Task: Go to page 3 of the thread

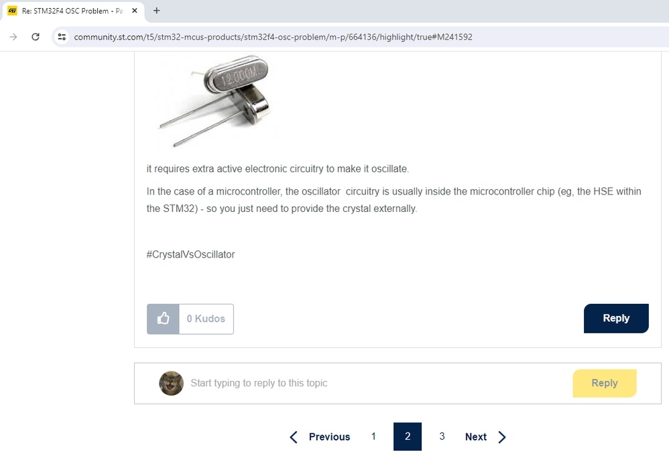Action: (x=442, y=437)
